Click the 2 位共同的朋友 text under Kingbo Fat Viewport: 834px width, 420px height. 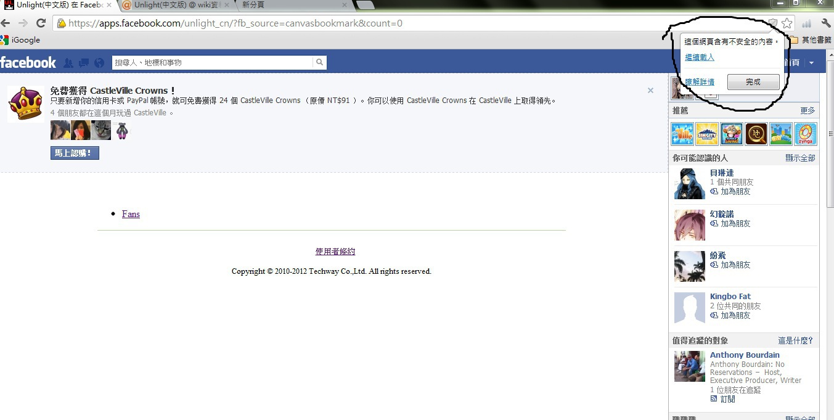(735, 306)
